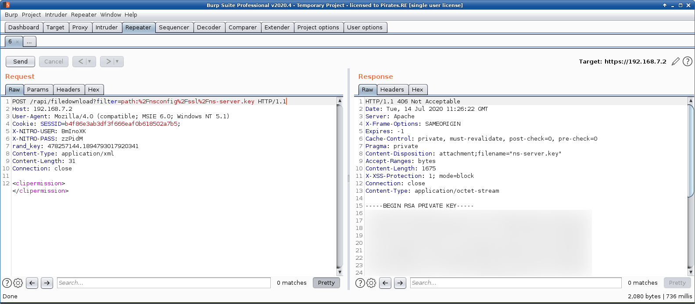This screenshot has height=304, width=695.
Task: Select request Params tab
Action: [x=38, y=89]
